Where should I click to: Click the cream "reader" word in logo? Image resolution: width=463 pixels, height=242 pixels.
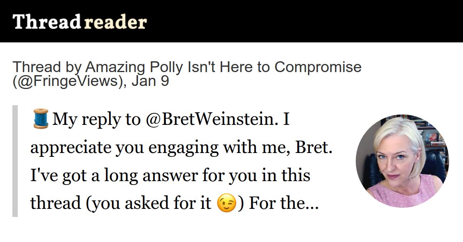pyautogui.click(x=115, y=23)
